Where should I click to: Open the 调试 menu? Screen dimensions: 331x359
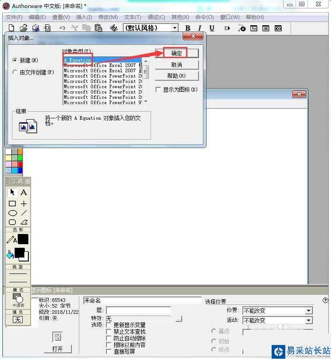pyautogui.click(x=156, y=17)
